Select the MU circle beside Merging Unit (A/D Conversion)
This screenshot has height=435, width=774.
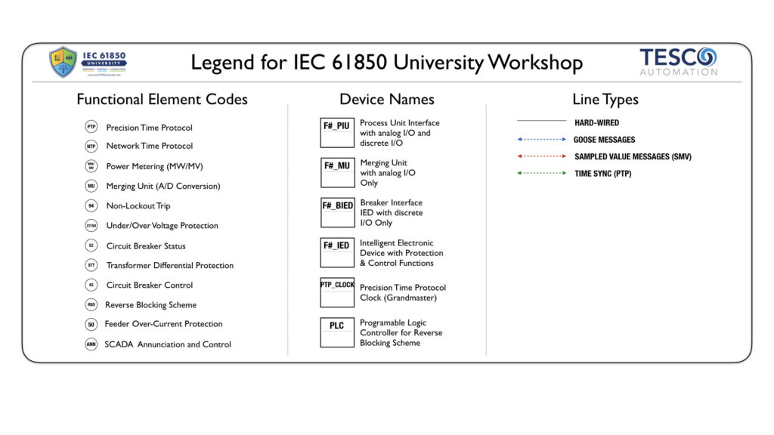[x=91, y=186]
